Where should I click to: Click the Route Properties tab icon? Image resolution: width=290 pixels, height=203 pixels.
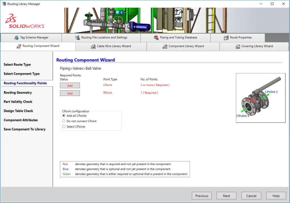pyautogui.click(x=226, y=38)
